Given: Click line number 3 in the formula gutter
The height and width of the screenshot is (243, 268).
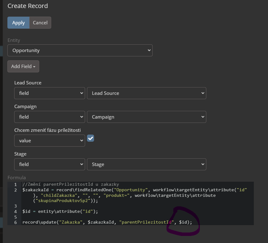Looking at the screenshot, I should 15,206.
